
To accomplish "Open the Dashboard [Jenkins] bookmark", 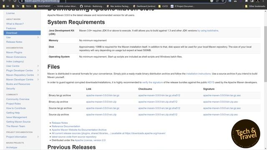I will [144, 6].
